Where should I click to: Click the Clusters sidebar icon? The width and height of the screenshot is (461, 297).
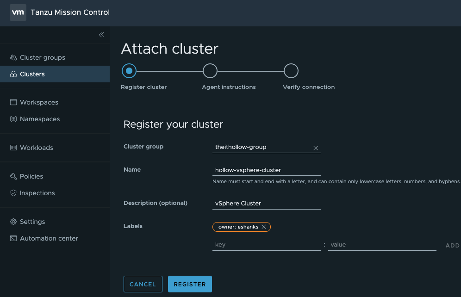[13, 74]
